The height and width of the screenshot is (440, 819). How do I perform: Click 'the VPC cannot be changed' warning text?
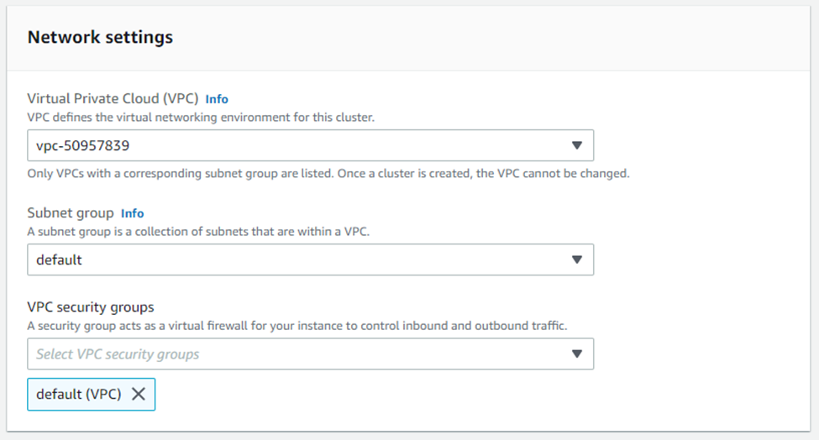click(x=553, y=174)
